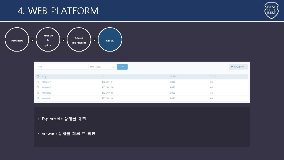Click the Receive & Upload step circle

coord(48,39)
